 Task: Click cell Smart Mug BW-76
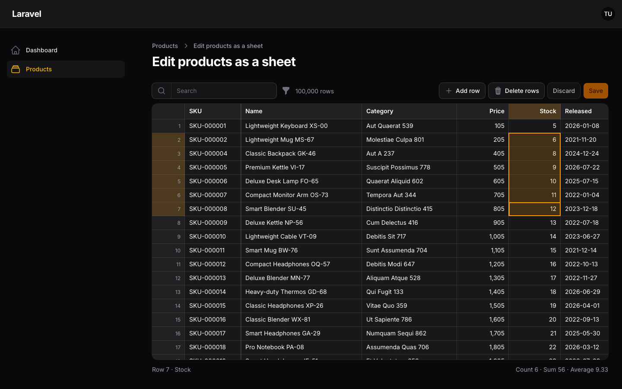[301, 250]
